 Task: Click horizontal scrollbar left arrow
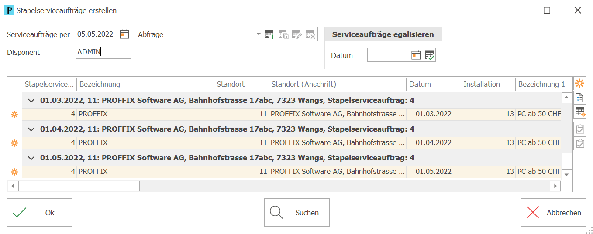point(13,186)
